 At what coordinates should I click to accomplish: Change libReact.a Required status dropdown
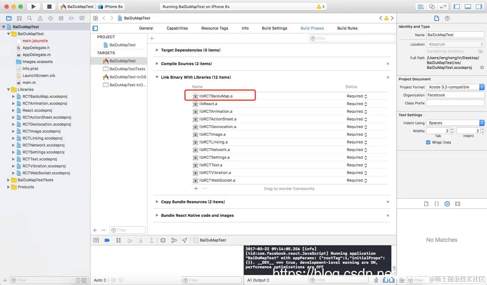tap(357, 104)
